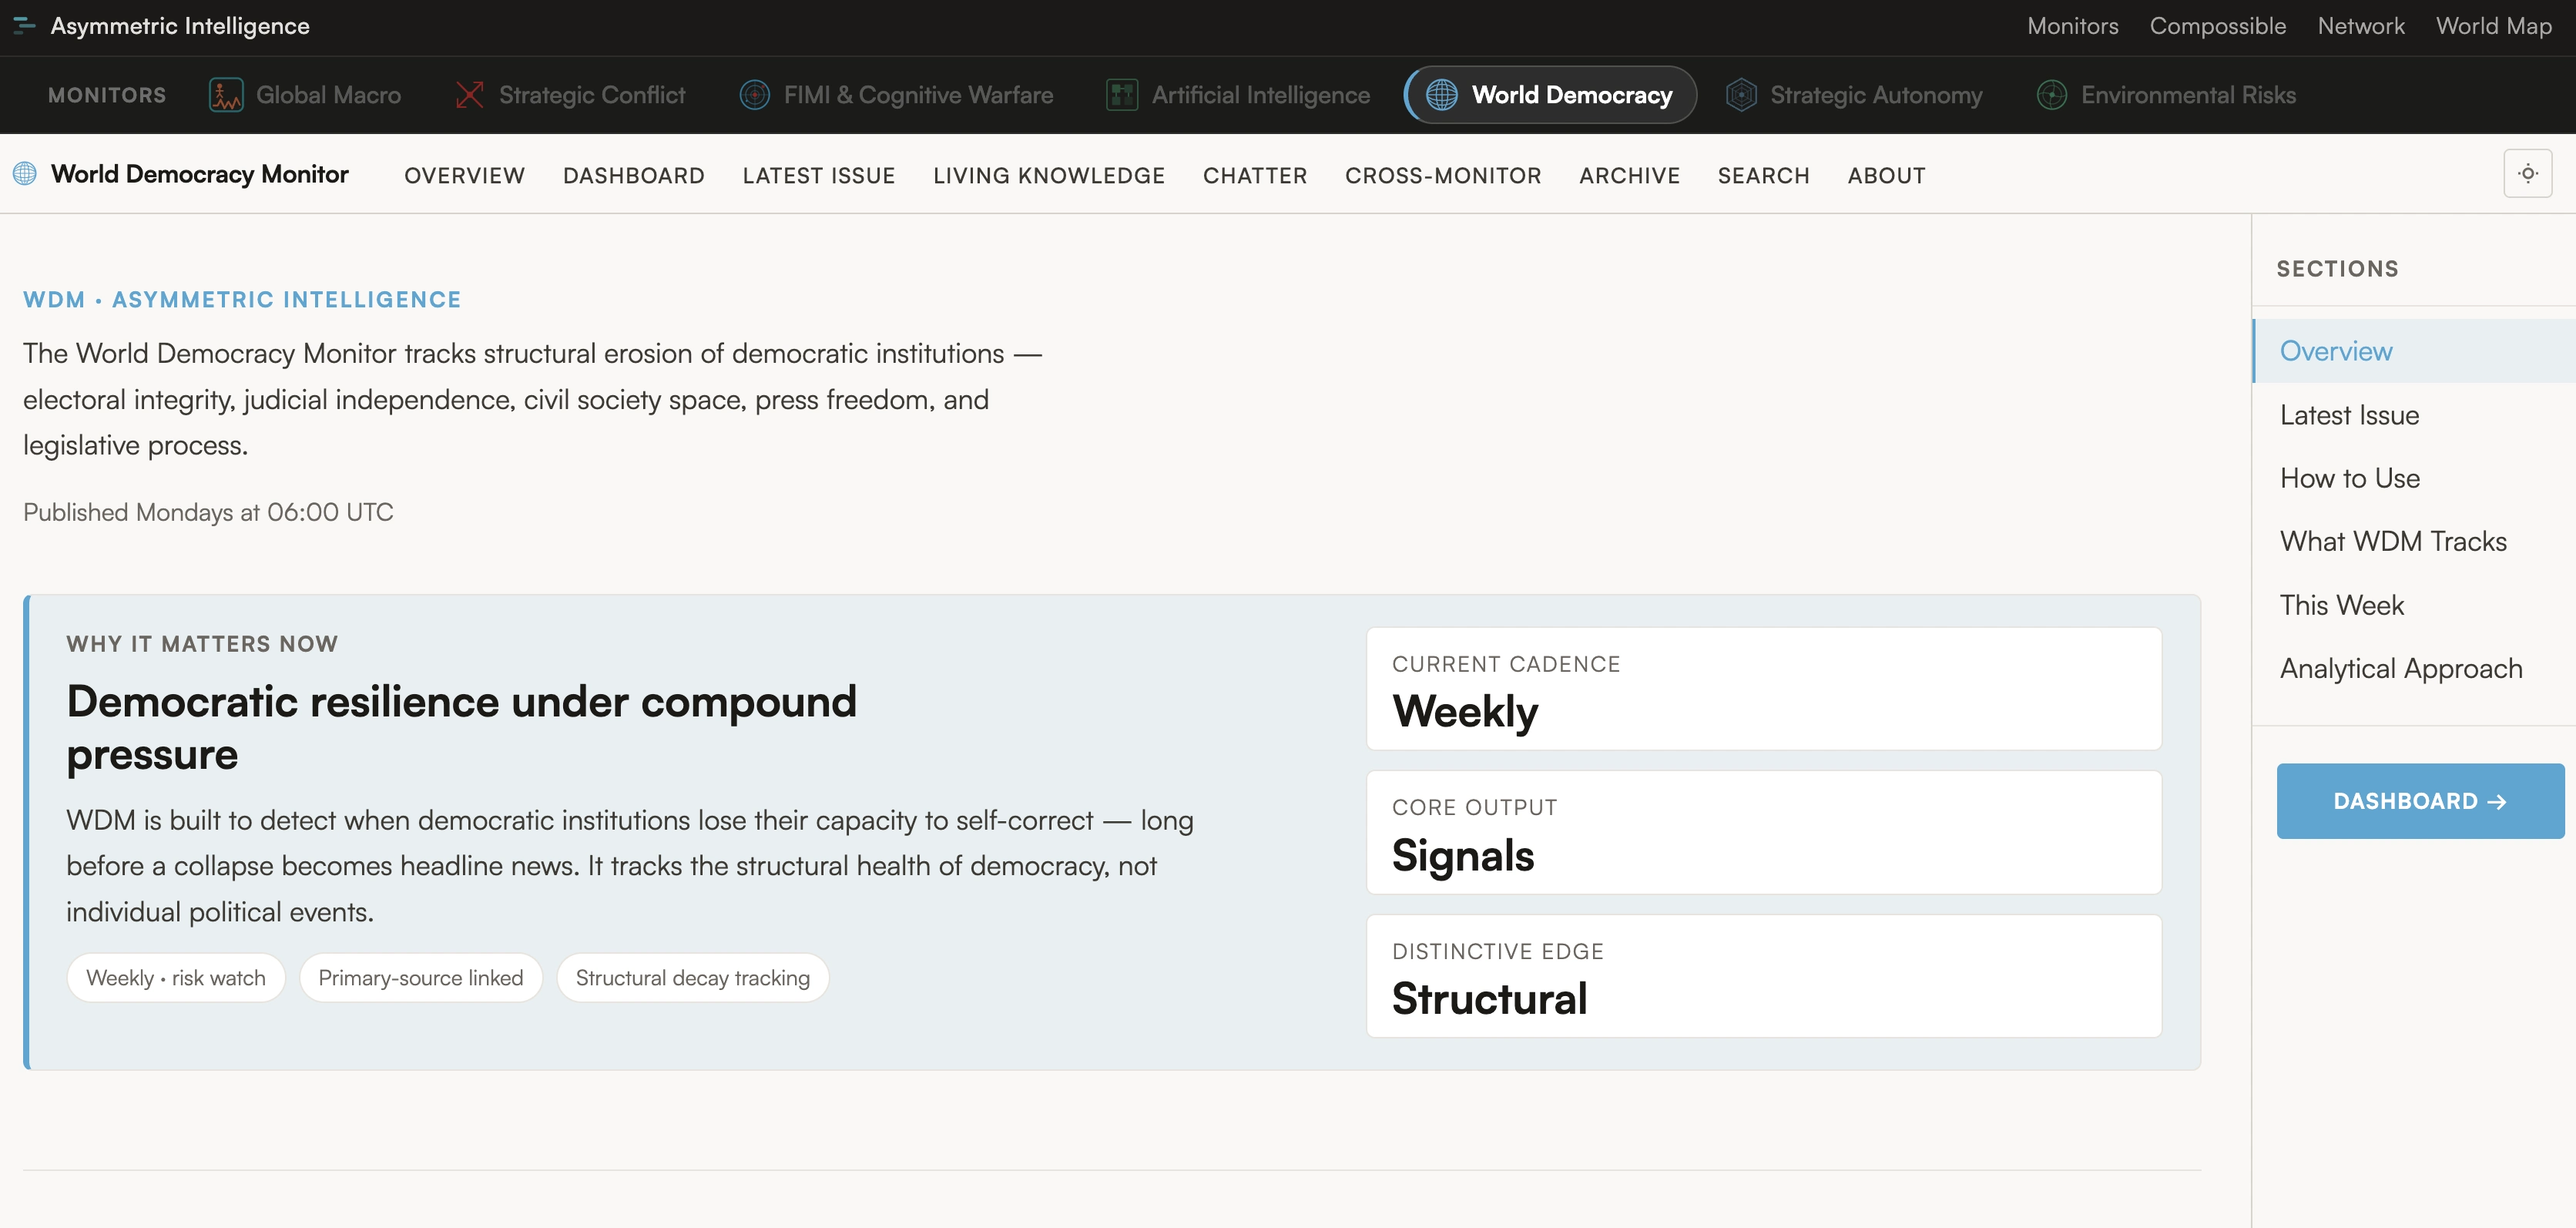
Task: Open the OVERVIEW nav tab
Action: tap(464, 175)
